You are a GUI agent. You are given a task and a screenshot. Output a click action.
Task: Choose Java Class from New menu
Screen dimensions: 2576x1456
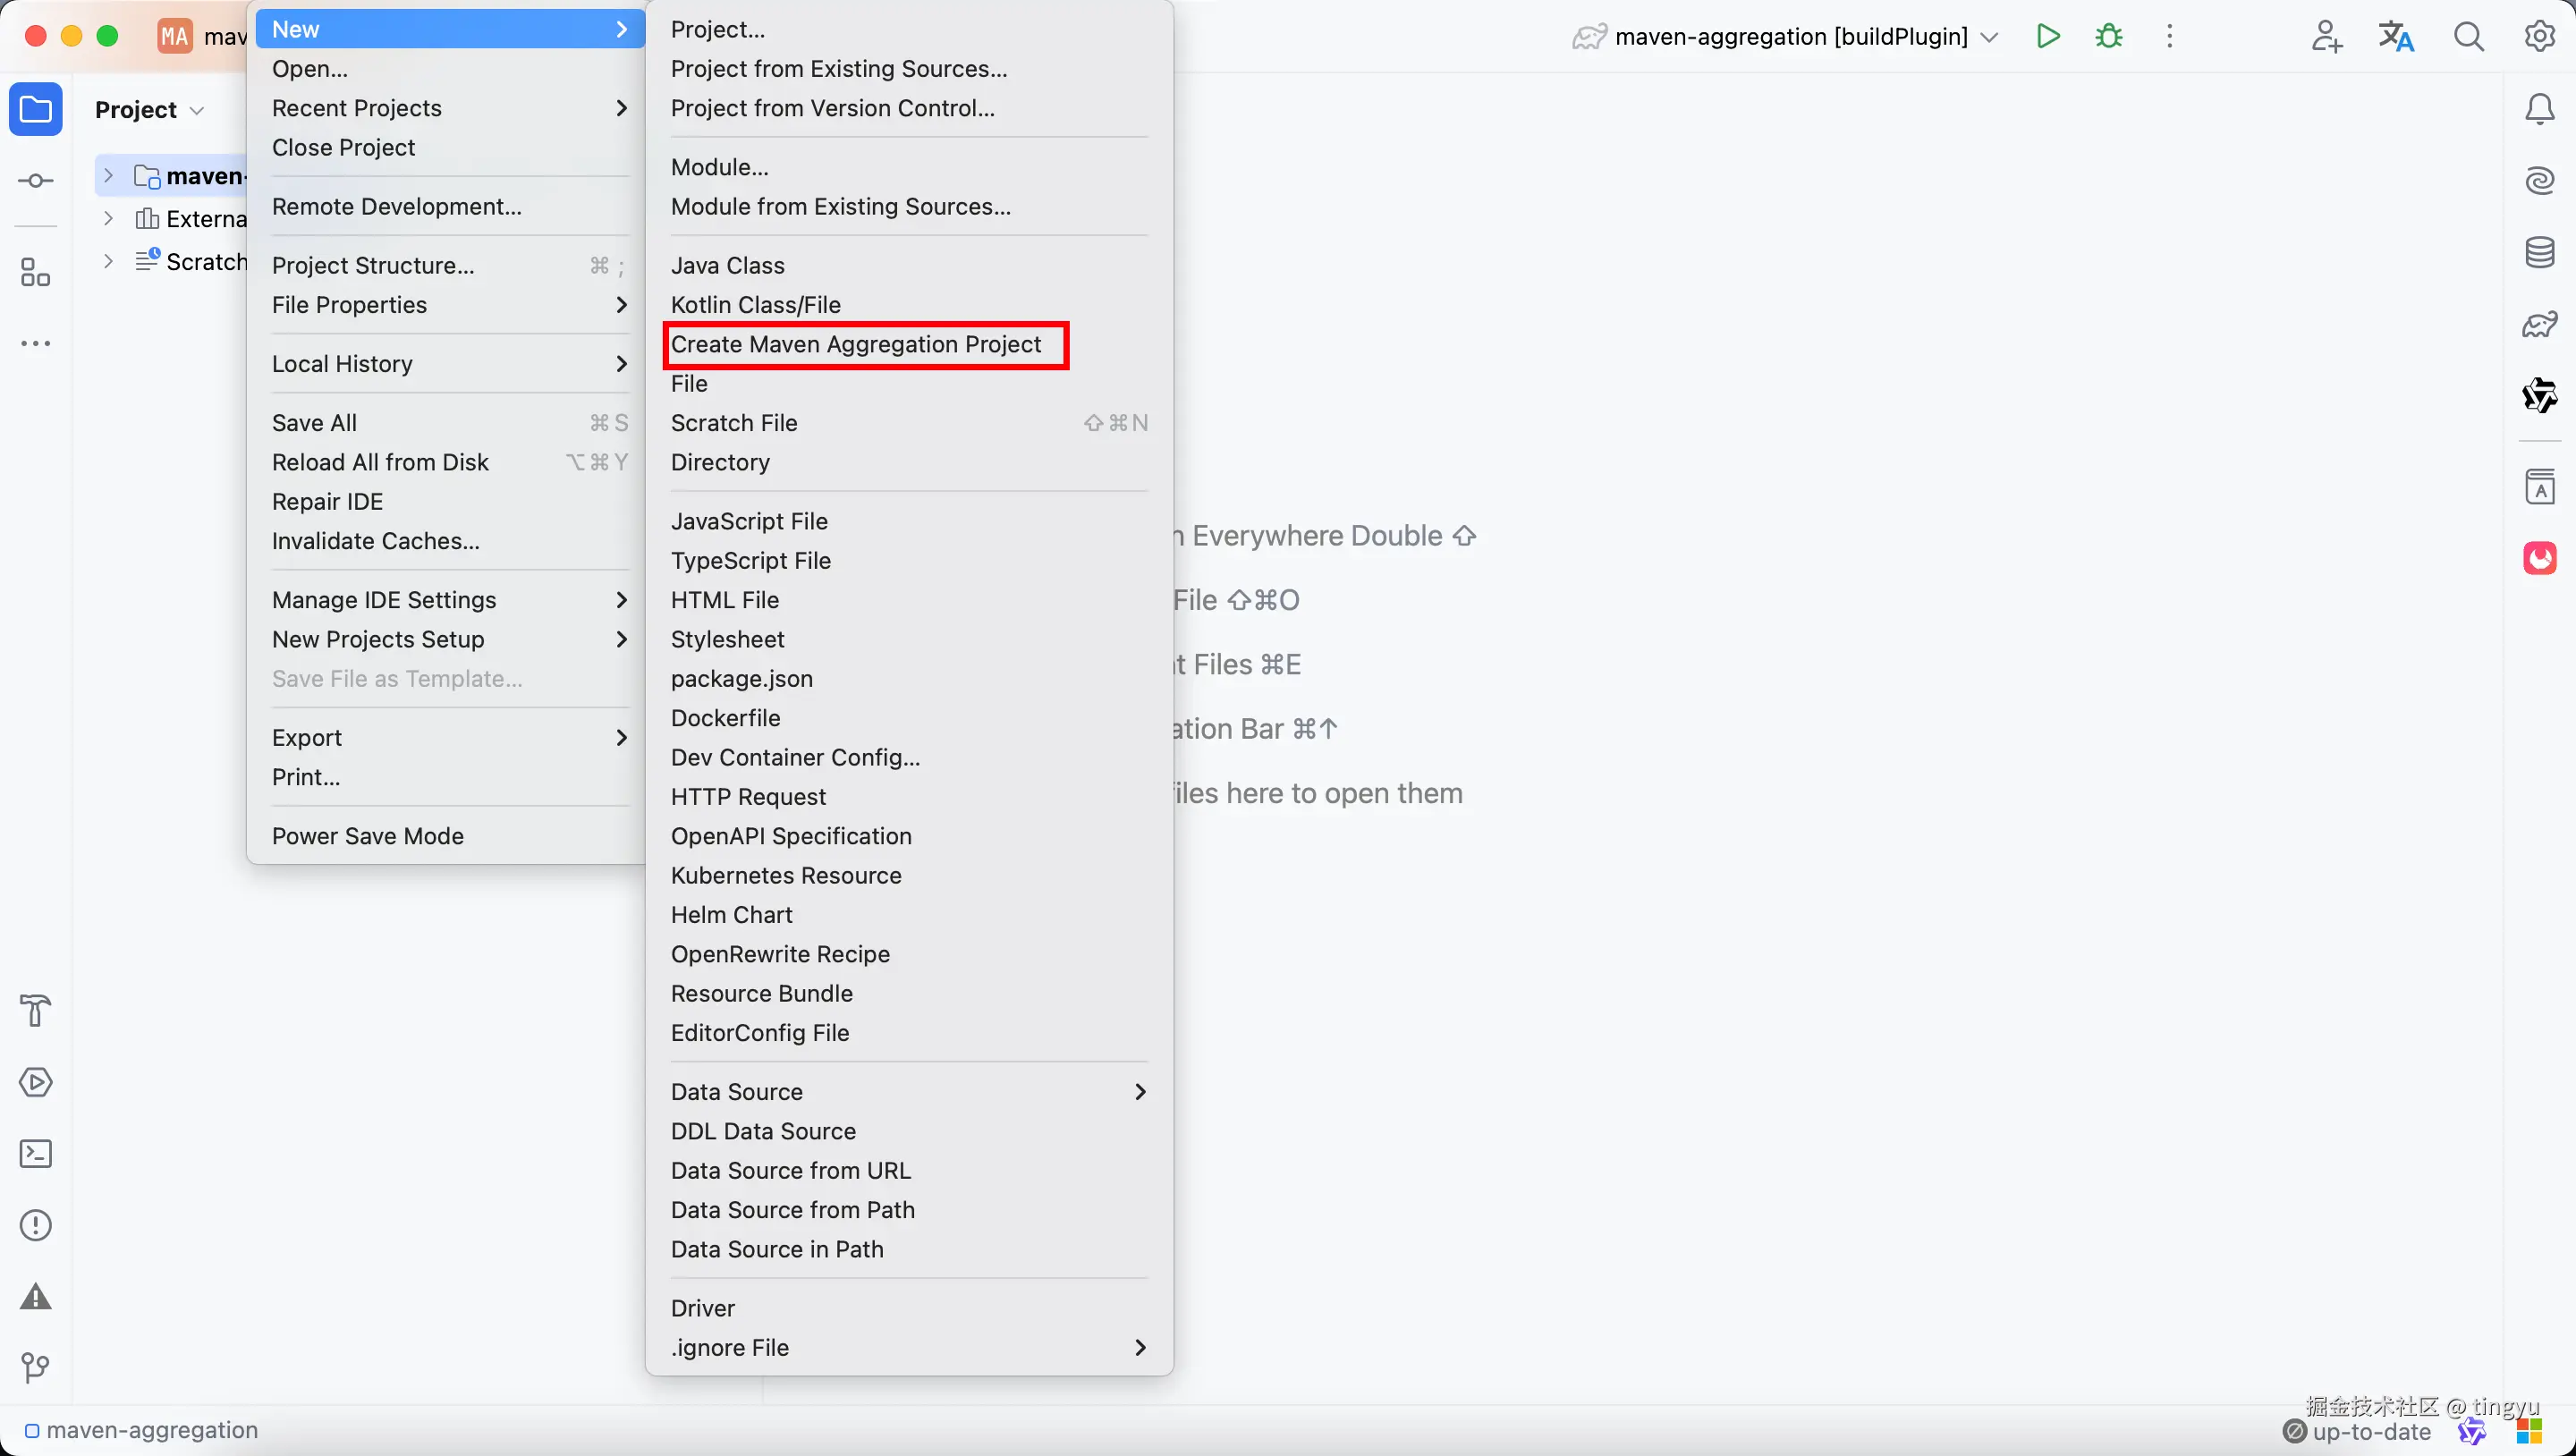727,266
